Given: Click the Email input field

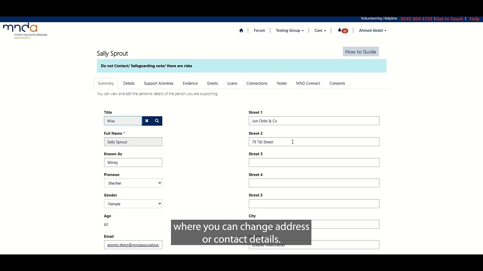Looking at the screenshot, I should 133,245.
